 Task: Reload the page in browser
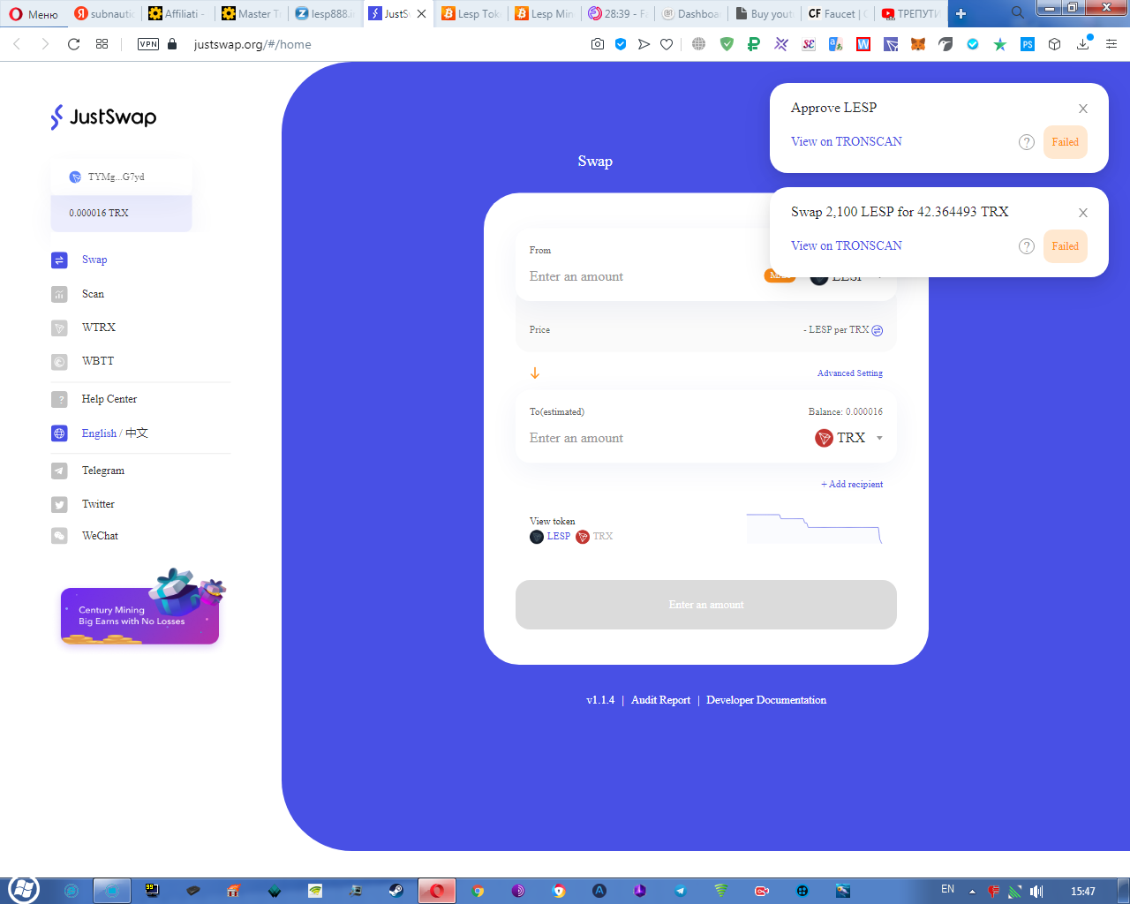click(x=74, y=44)
